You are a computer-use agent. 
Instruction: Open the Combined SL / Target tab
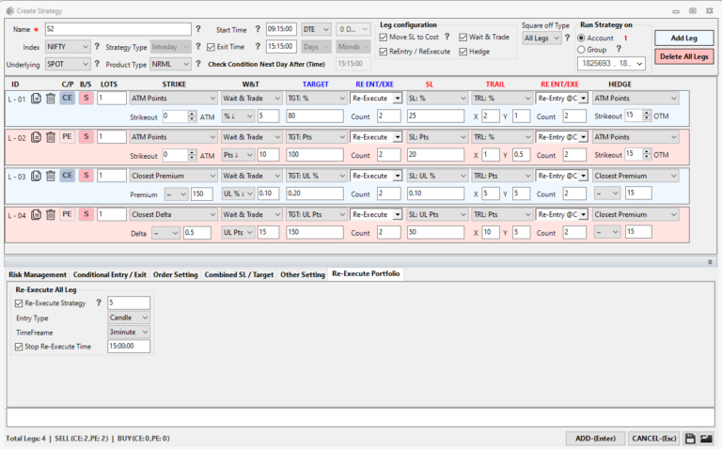[x=239, y=274]
